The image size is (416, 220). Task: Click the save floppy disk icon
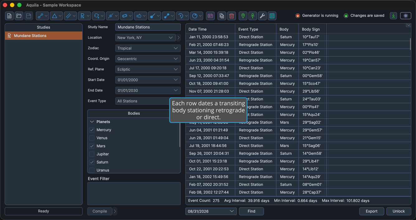click(x=29, y=16)
